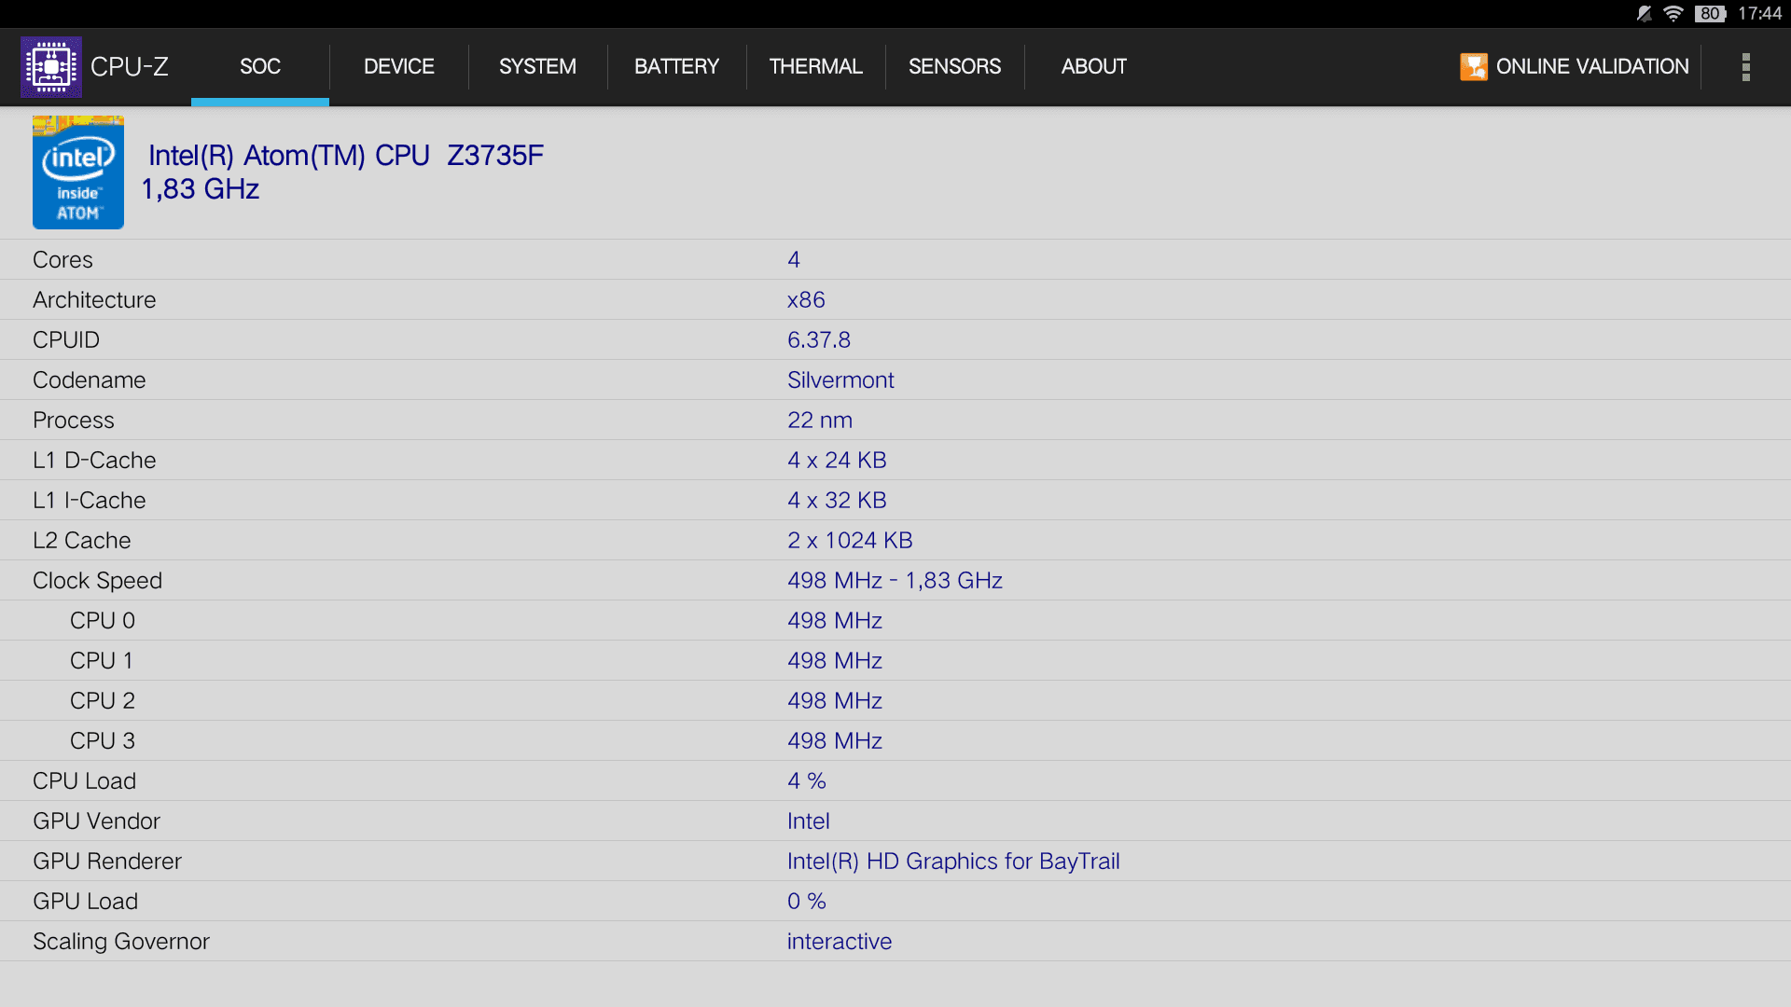Open the SYSTEM tab

point(537,67)
